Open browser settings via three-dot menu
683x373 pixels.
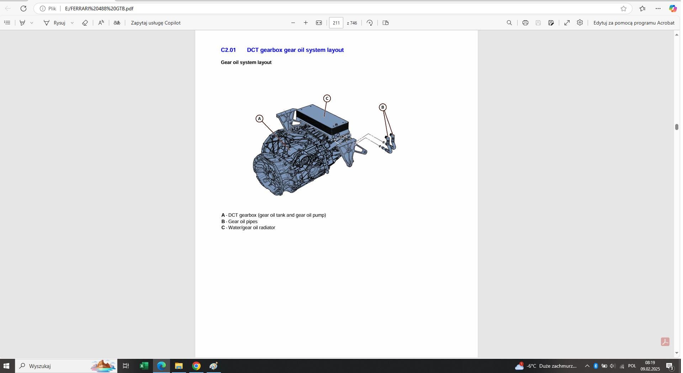click(x=658, y=9)
